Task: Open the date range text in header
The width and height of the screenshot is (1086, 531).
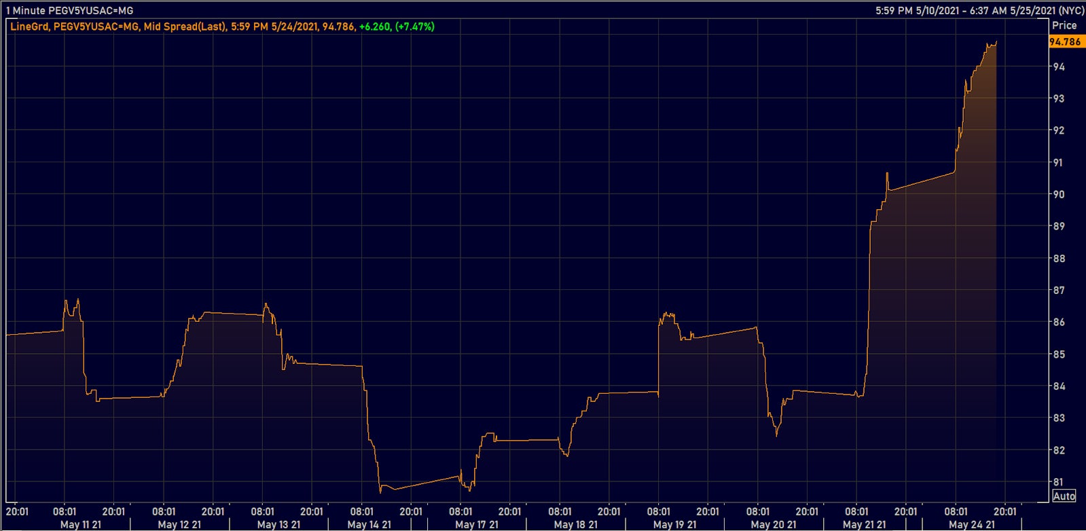Action: pos(979,11)
